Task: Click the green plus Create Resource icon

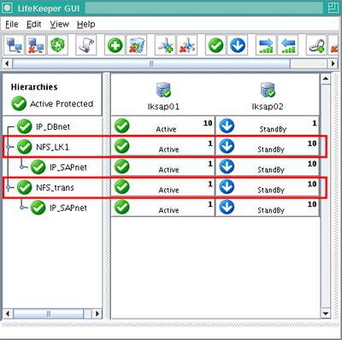Action: pos(115,45)
